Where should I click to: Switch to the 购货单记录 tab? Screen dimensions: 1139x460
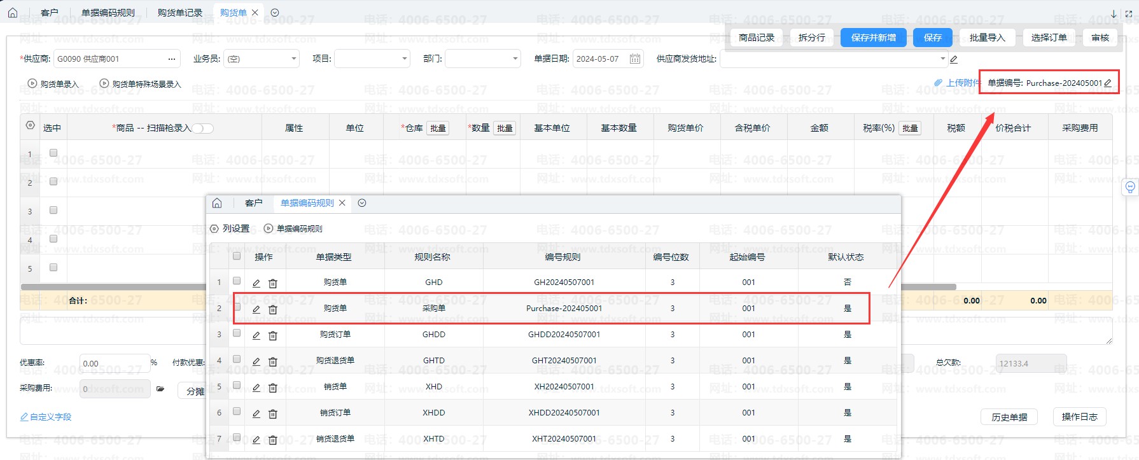[179, 13]
